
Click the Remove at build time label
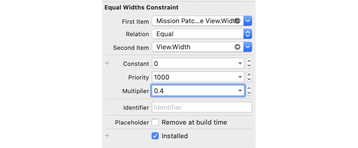pos(194,122)
